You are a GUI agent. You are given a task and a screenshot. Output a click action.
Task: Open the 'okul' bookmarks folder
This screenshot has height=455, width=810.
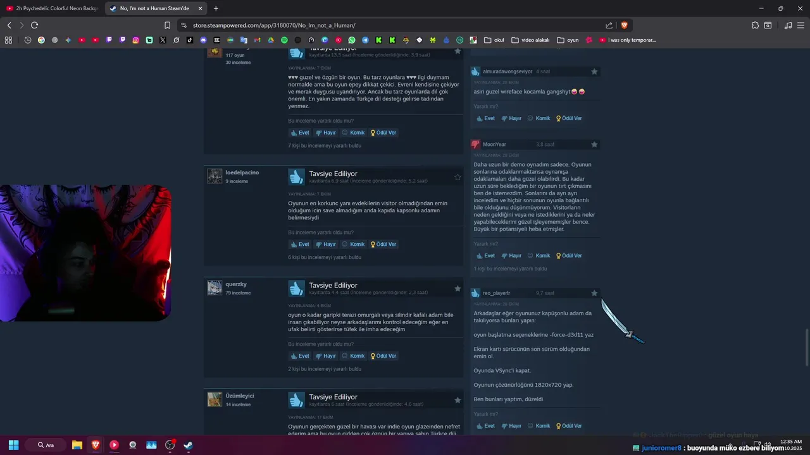pyautogui.click(x=494, y=40)
